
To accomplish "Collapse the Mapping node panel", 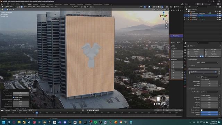I will [x=172, y=36].
